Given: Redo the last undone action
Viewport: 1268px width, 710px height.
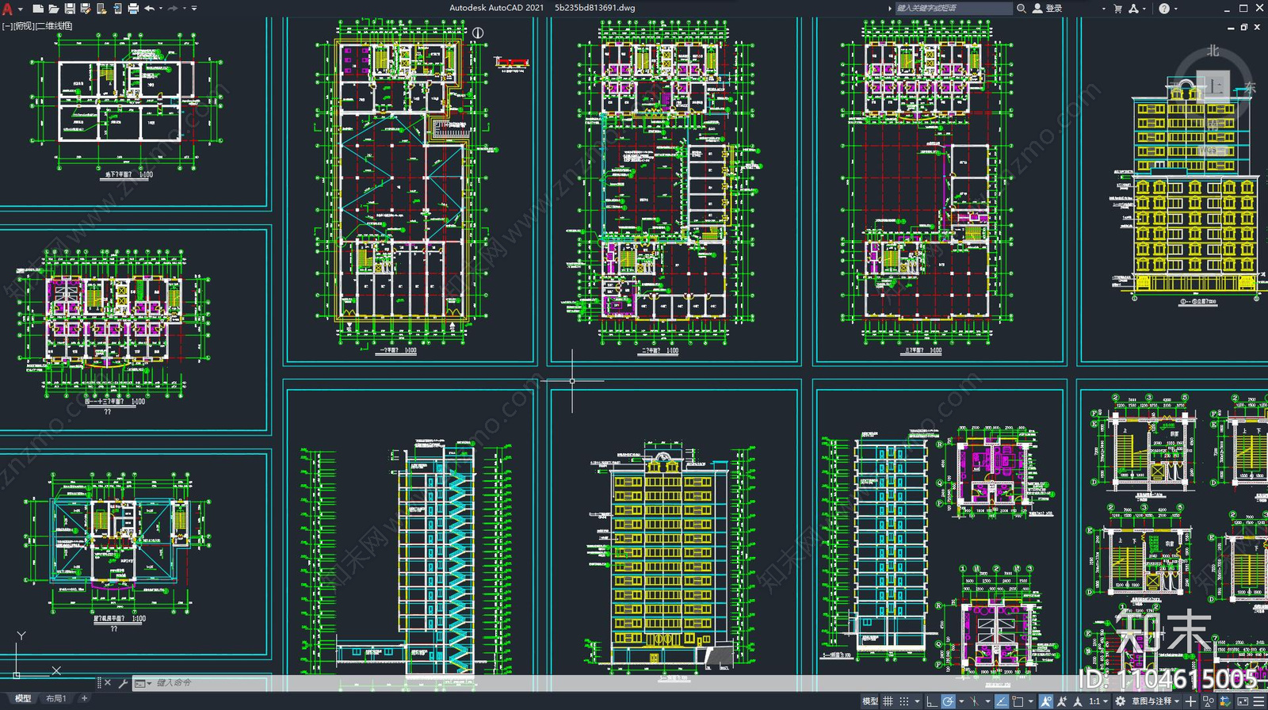Looking at the screenshot, I should (x=173, y=8).
